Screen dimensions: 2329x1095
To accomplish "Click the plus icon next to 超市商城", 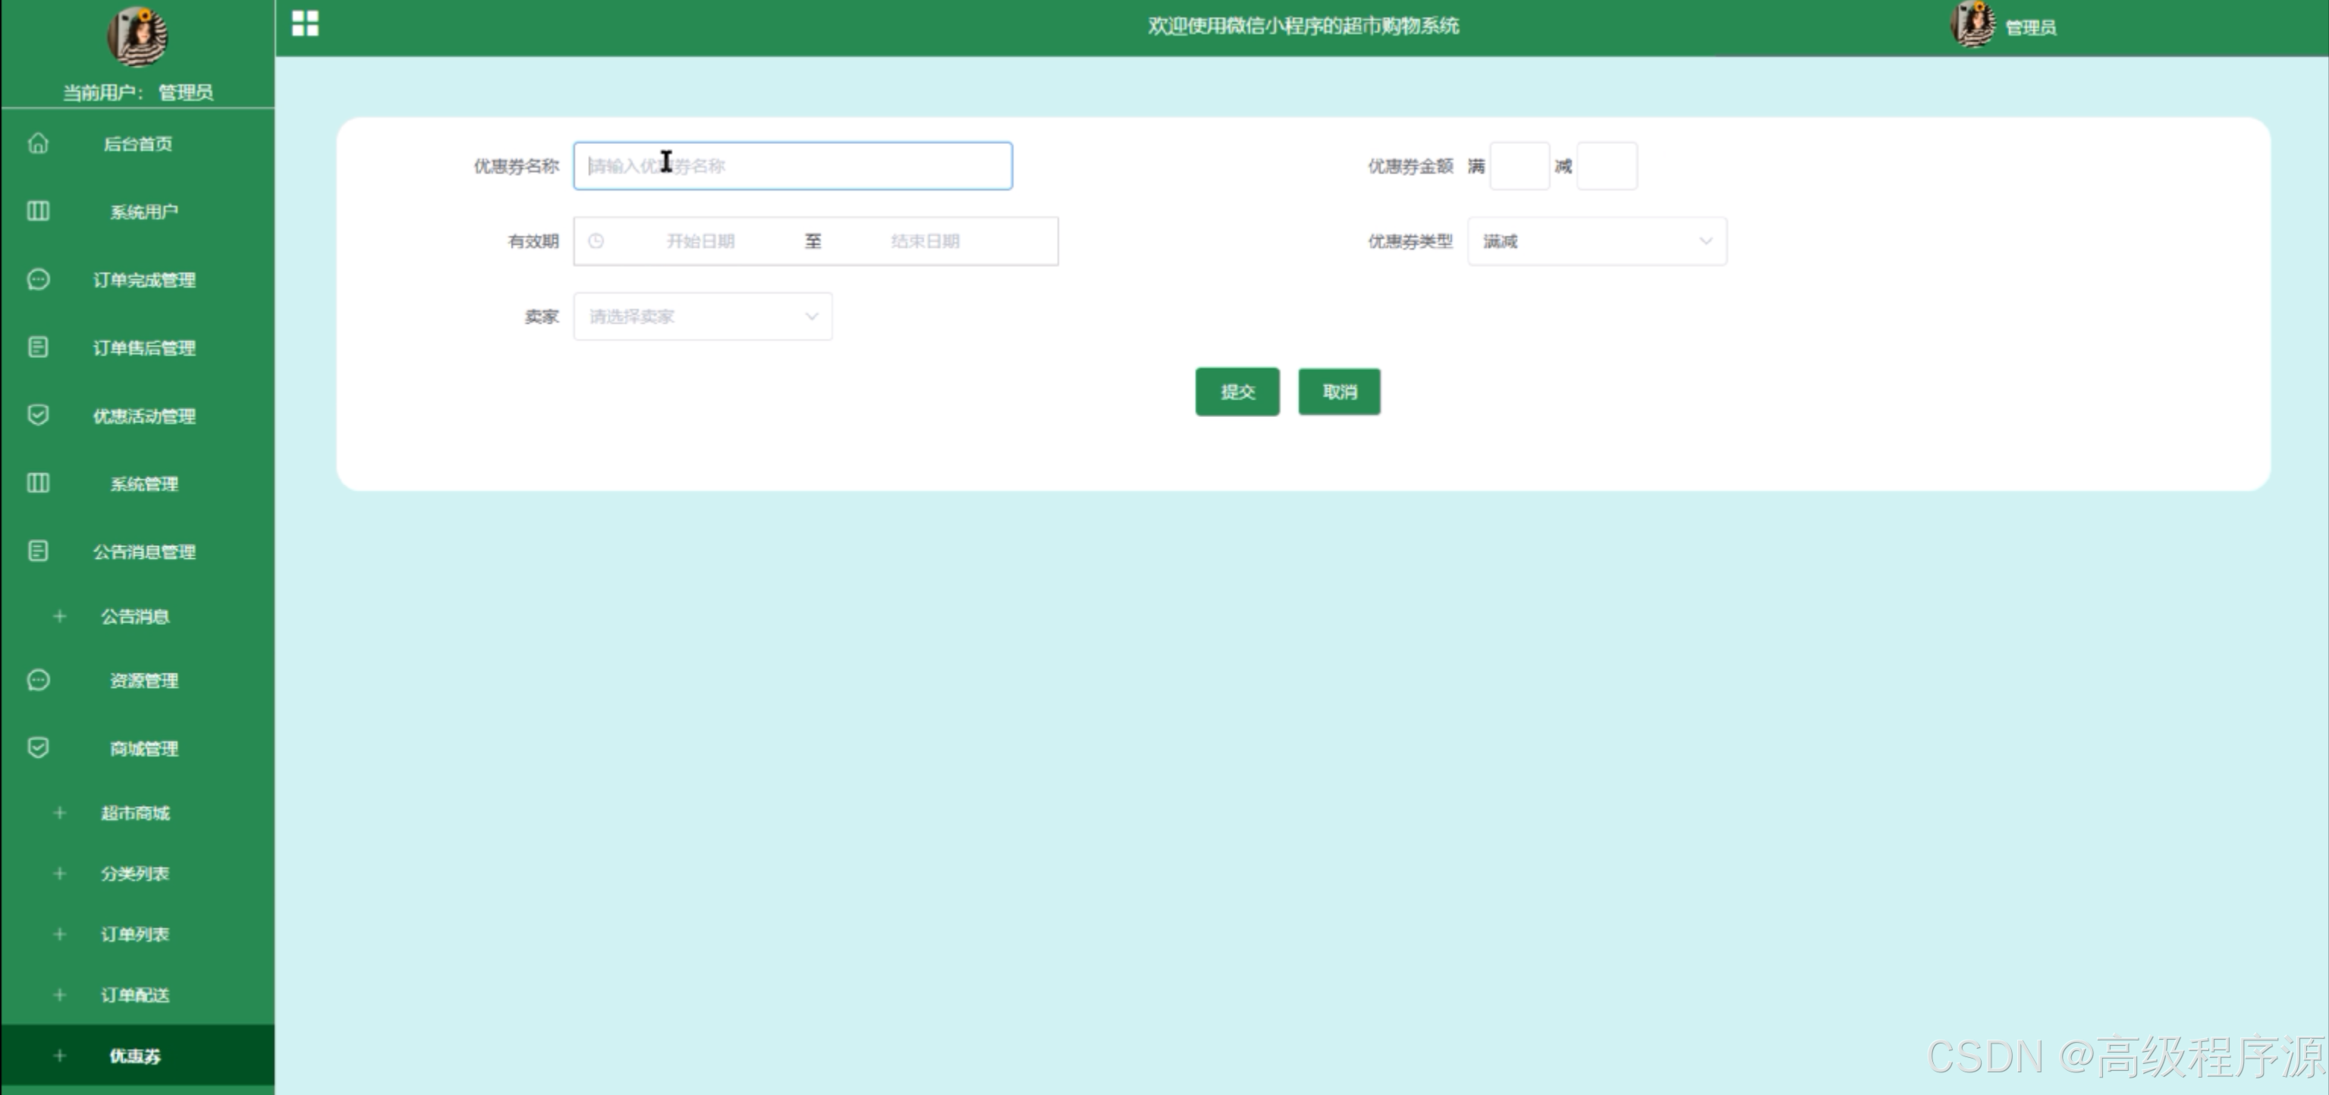I will click(x=60, y=813).
